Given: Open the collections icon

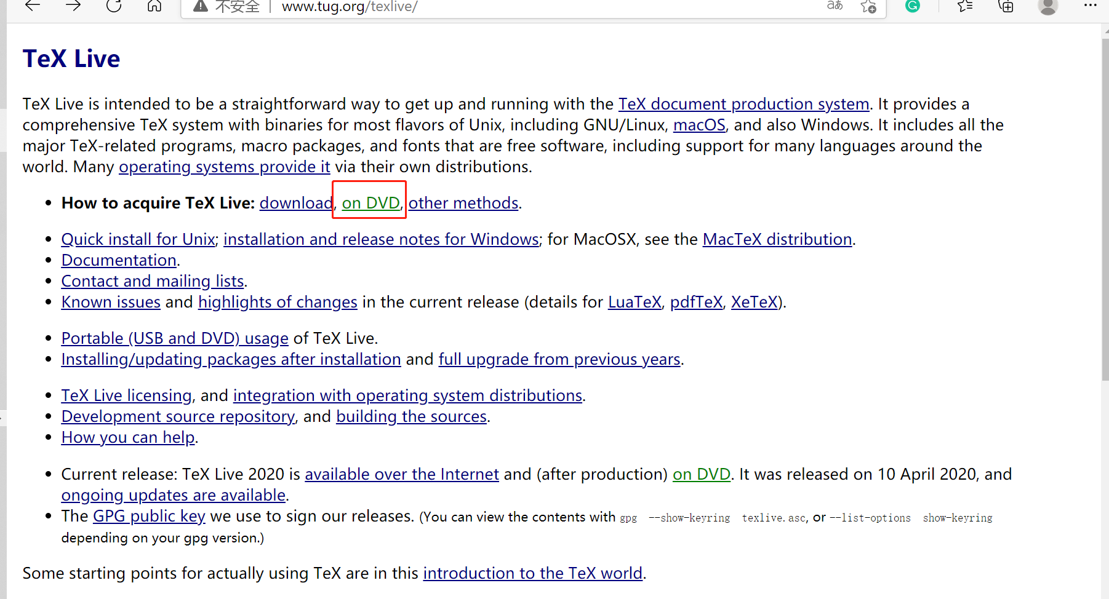Looking at the screenshot, I should pyautogui.click(x=1006, y=6).
